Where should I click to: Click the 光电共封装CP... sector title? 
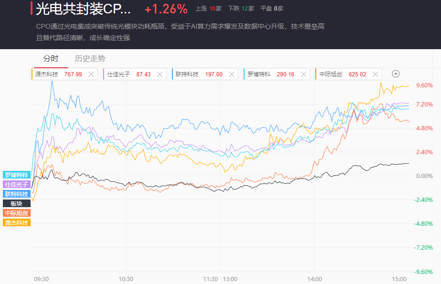click(x=83, y=9)
